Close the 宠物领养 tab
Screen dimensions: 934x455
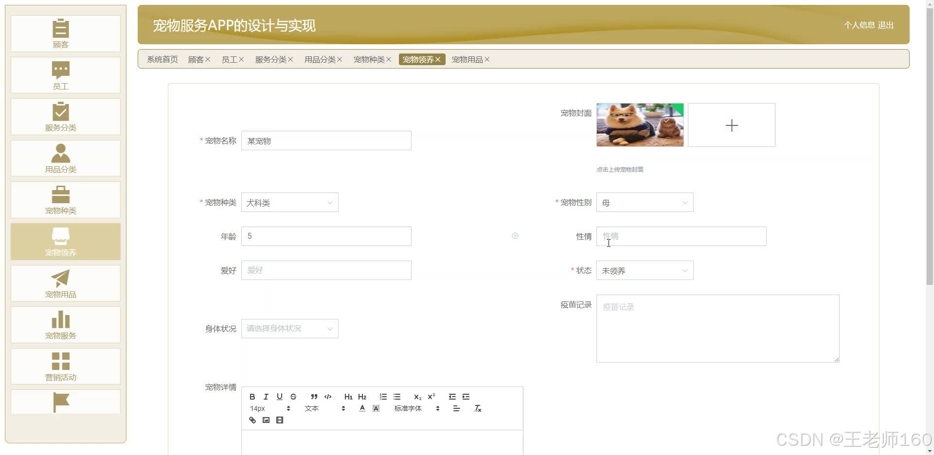[438, 59]
